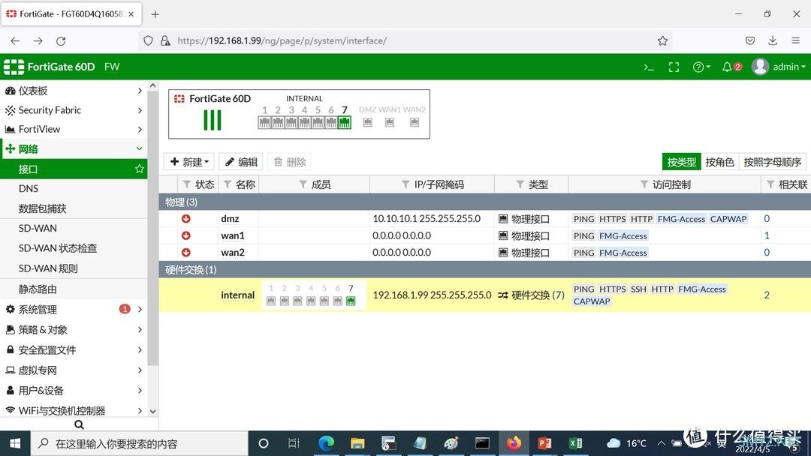Toggle full screen mode icon
Viewport: 811px width, 456px height.
click(x=674, y=67)
